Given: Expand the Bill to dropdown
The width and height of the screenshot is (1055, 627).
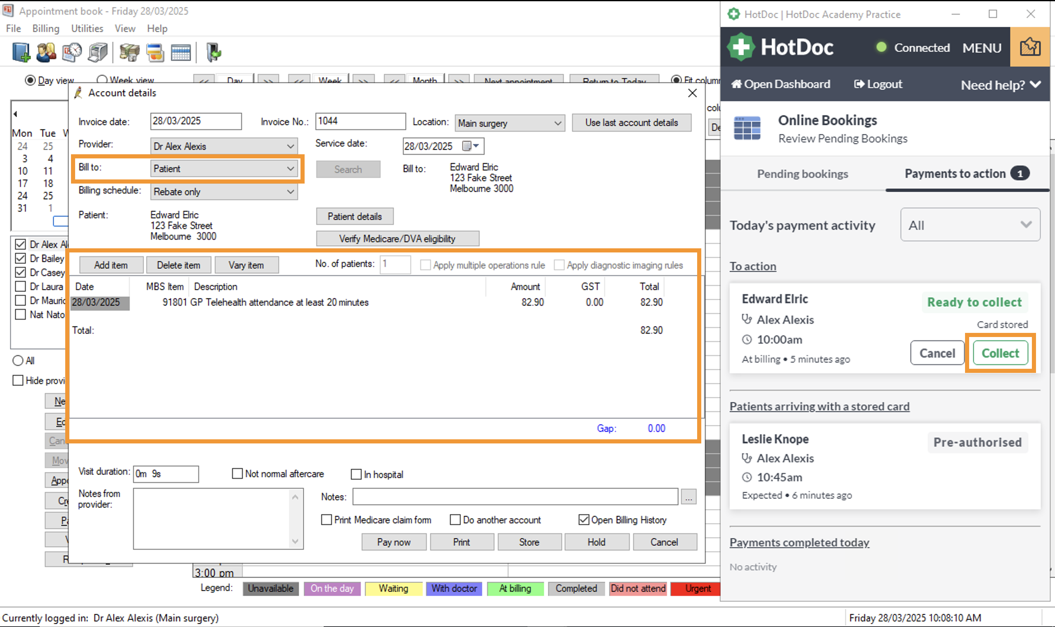Looking at the screenshot, I should point(224,169).
